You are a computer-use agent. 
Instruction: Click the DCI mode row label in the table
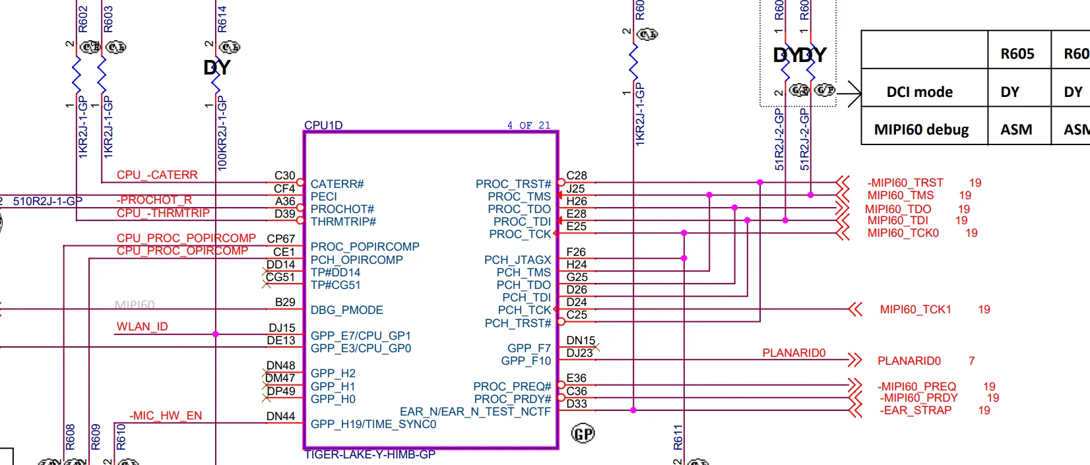[x=919, y=92]
